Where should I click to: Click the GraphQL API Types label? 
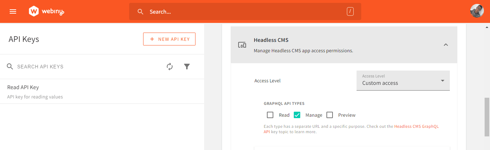pyautogui.click(x=284, y=103)
